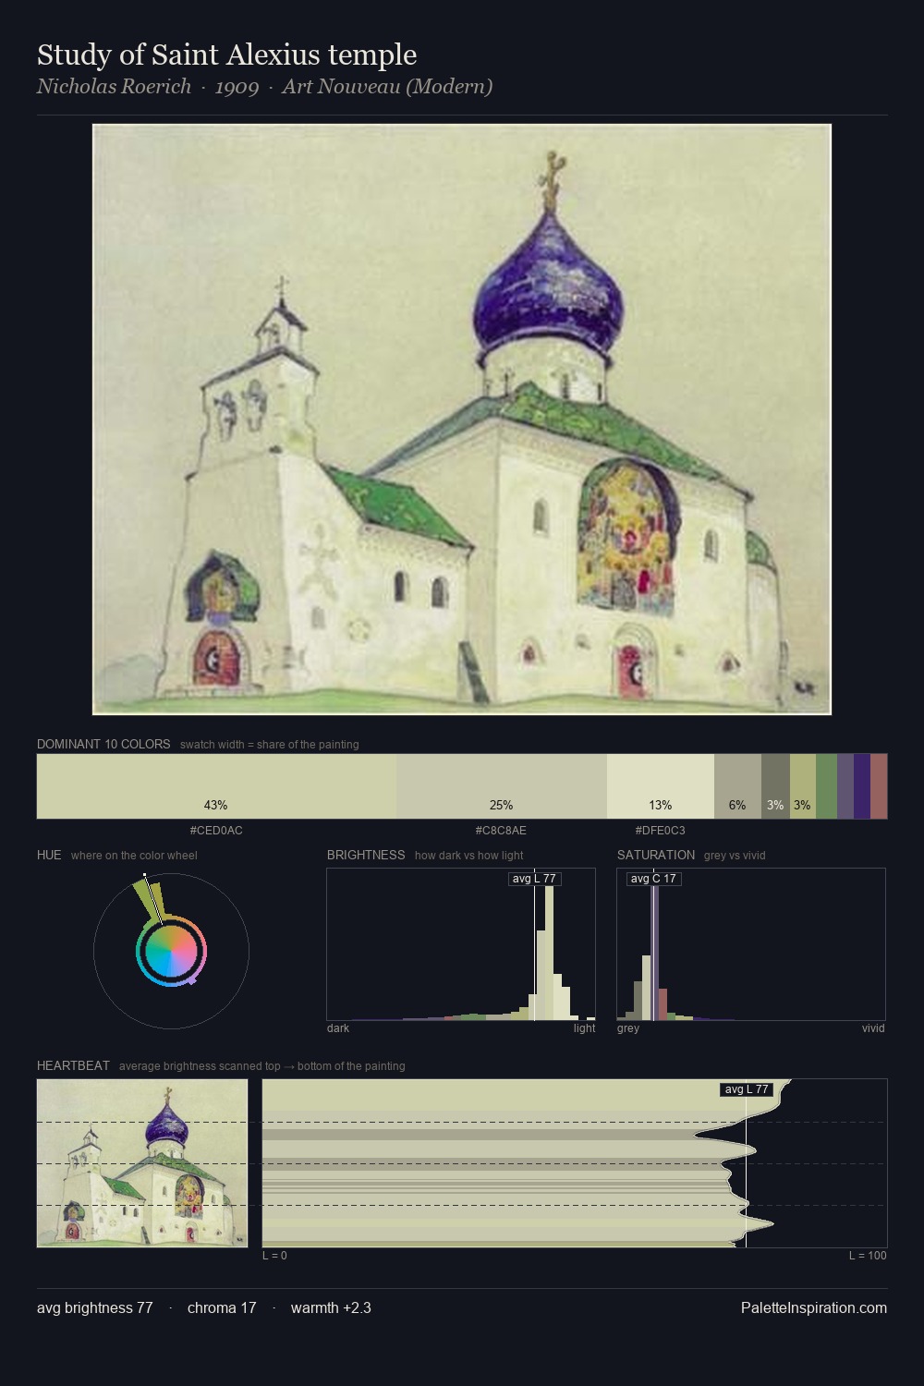
Task: Click the 'L = 0' axis label
Action: point(274,1255)
